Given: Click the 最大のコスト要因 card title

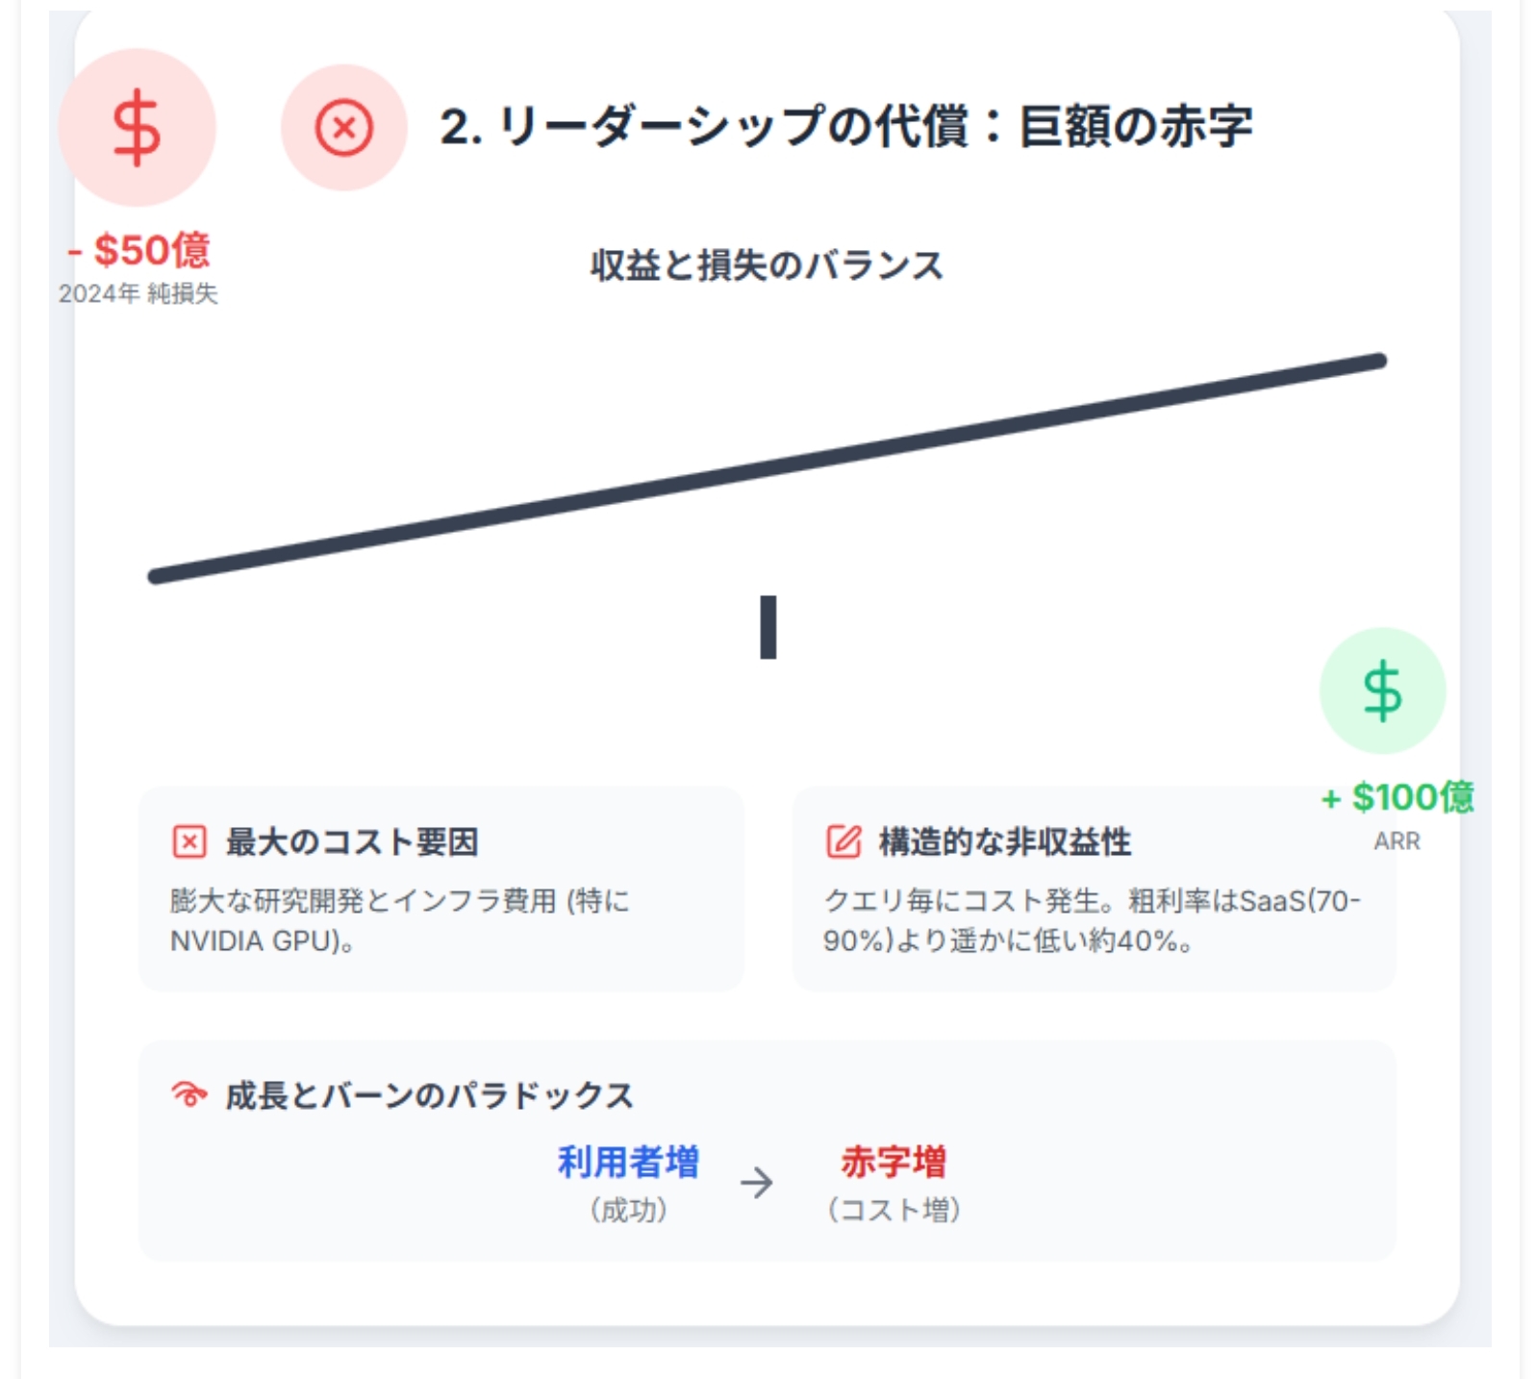Looking at the screenshot, I should (x=352, y=841).
